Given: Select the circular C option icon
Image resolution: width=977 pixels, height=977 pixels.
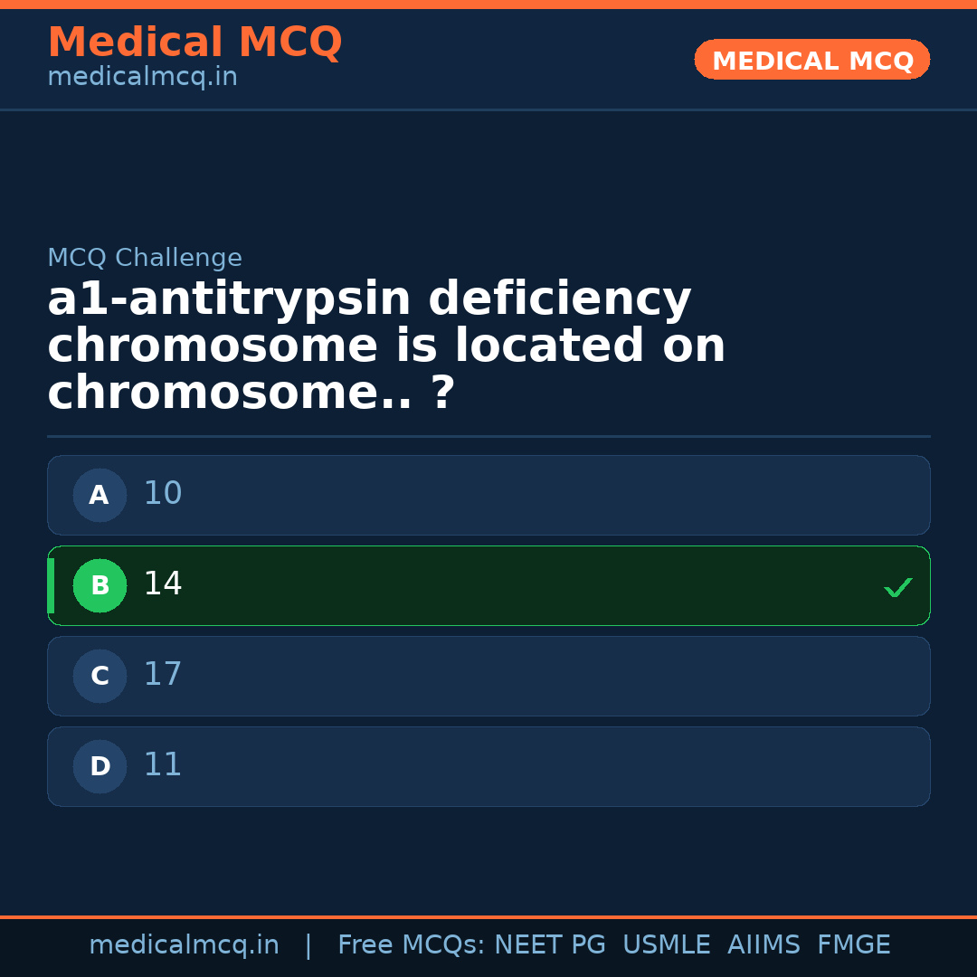Looking at the screenshot, I should (100, 677).
